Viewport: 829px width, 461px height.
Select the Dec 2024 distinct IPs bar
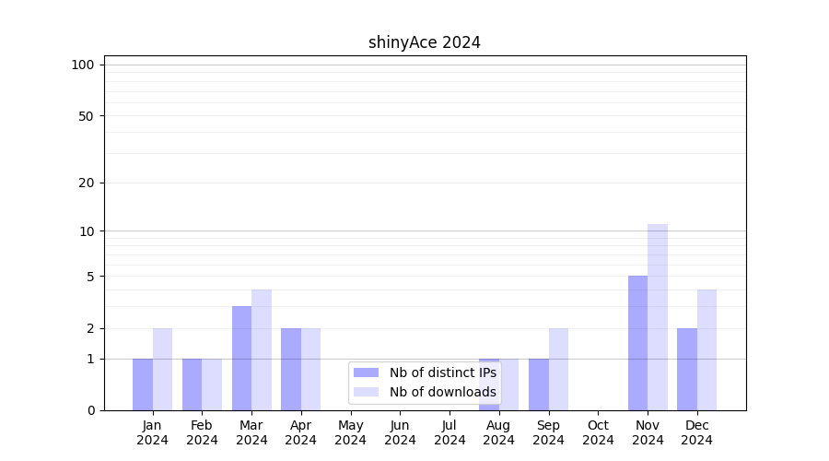(x=687, y=369)
